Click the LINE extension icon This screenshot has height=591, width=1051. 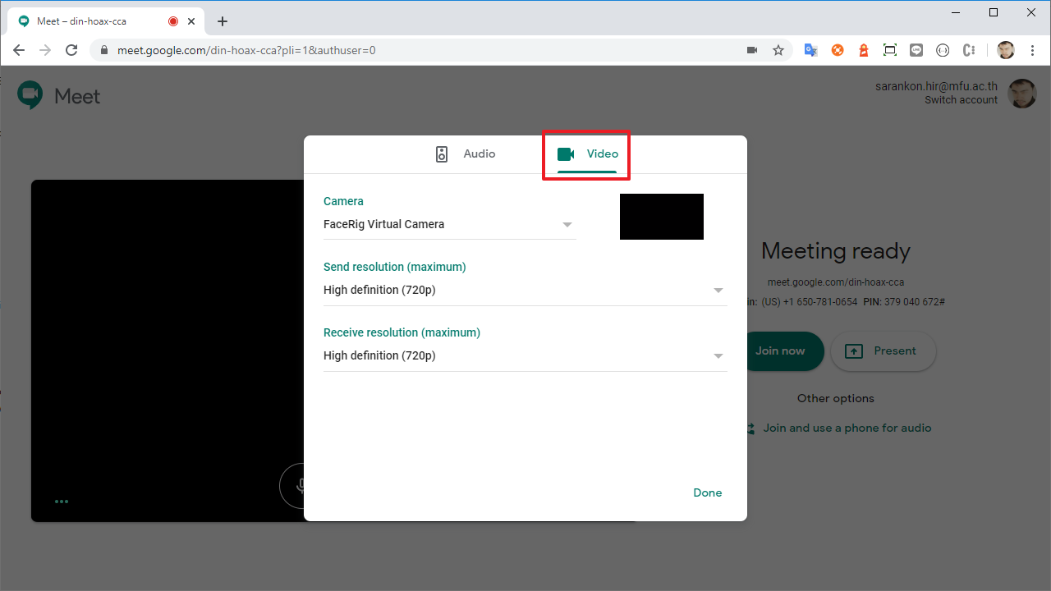[x=916, y=50]
